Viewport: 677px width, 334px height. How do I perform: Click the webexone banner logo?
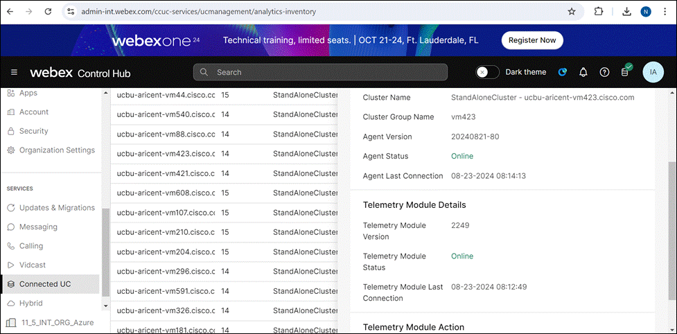click(x=156, y=41)
